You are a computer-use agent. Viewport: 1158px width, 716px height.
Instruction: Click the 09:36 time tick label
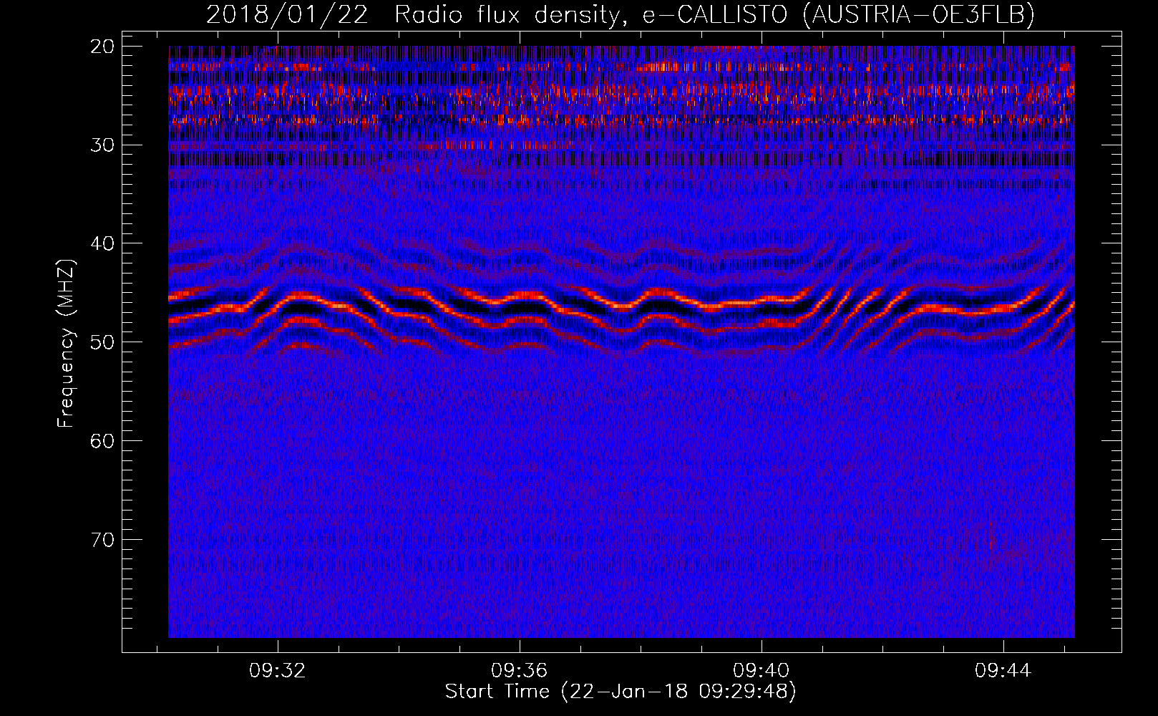[x=519, y=670]
